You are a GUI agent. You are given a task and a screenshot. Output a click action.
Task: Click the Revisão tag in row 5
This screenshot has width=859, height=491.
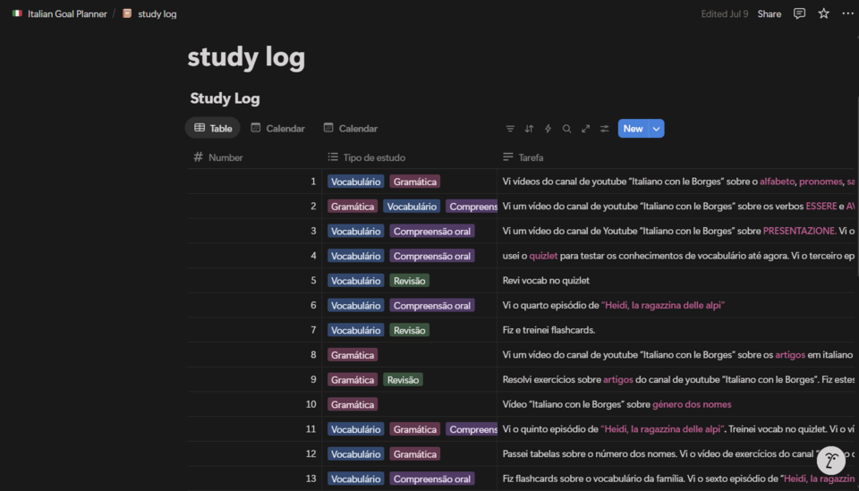[x=409, y=281]
